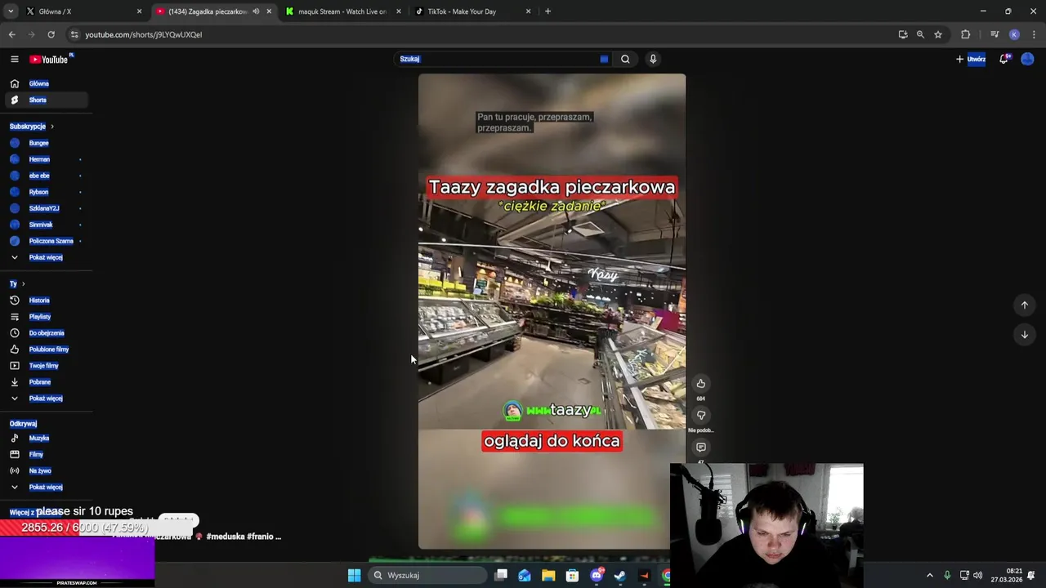This screenshot has width=1046, height=588.
Task: Open Na żywo live section
Action: coord(40,471)
